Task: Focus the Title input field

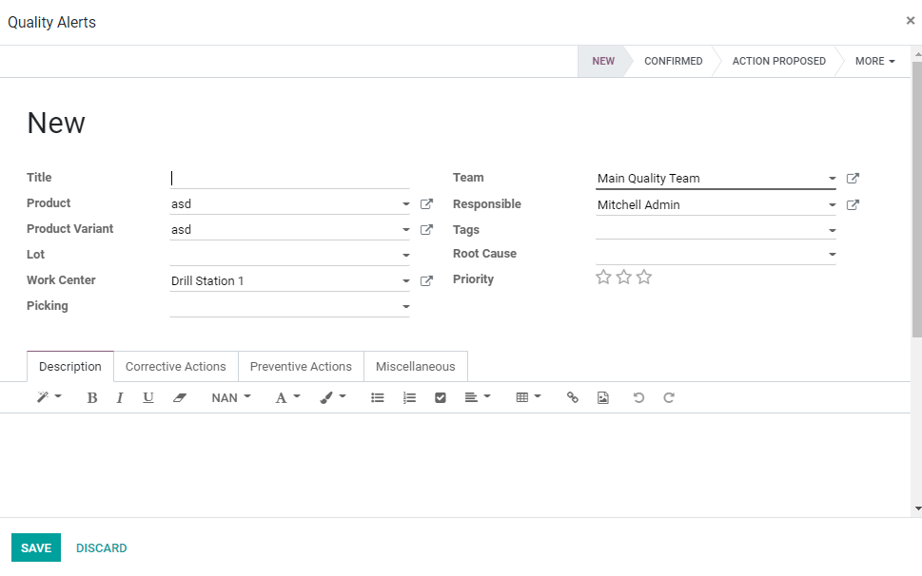Action: tap(289, 178)
